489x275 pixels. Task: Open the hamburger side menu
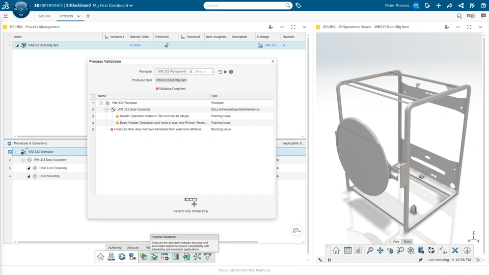[6, 16]
